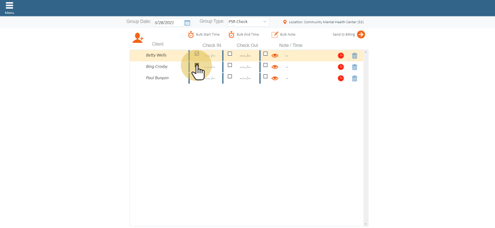Delete the Paul Bunyon row
Image resolution: width=495 pixels, height=228 pixels.
click(354, 78)
